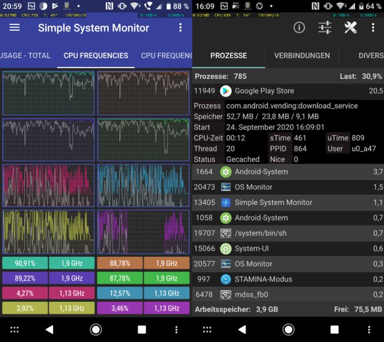Tap the STAMINA-Modus process icon
Image resolution: width=384 pixels, height=342 pixels.
(226, 279)
